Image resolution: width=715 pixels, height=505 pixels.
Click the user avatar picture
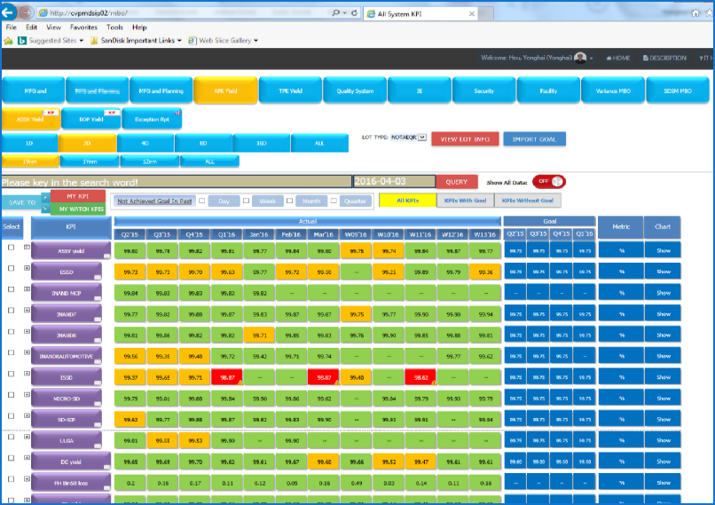(x=580, y=58)
